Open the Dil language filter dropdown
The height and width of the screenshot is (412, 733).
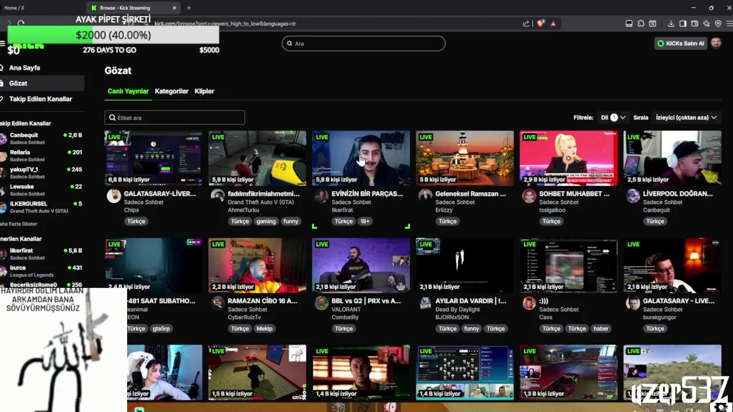613,117
